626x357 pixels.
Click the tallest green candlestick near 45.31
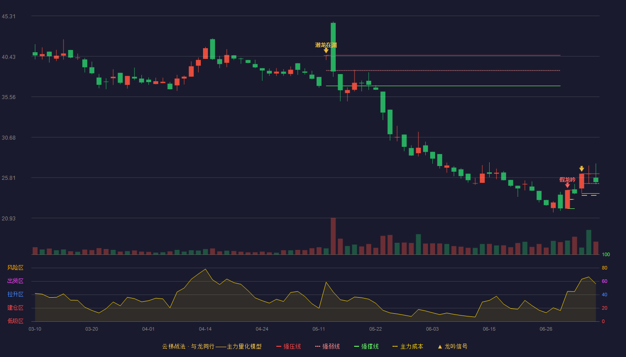pyautogui.click(x=333, y=47)
